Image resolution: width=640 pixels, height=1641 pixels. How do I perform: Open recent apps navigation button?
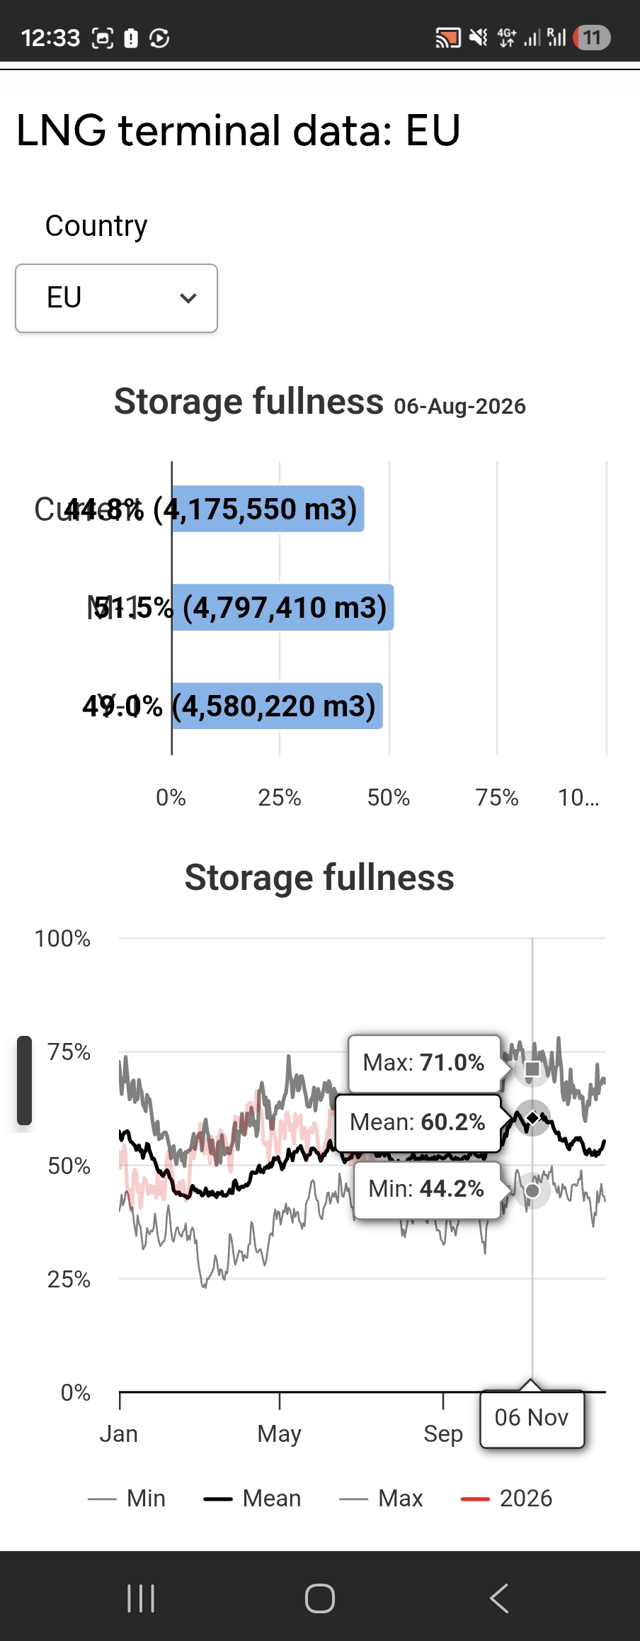(x=141, y=1598)
